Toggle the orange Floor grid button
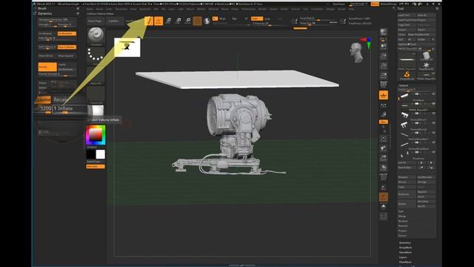The height and width of the screenshot is (267, 474). click(384, 96)
